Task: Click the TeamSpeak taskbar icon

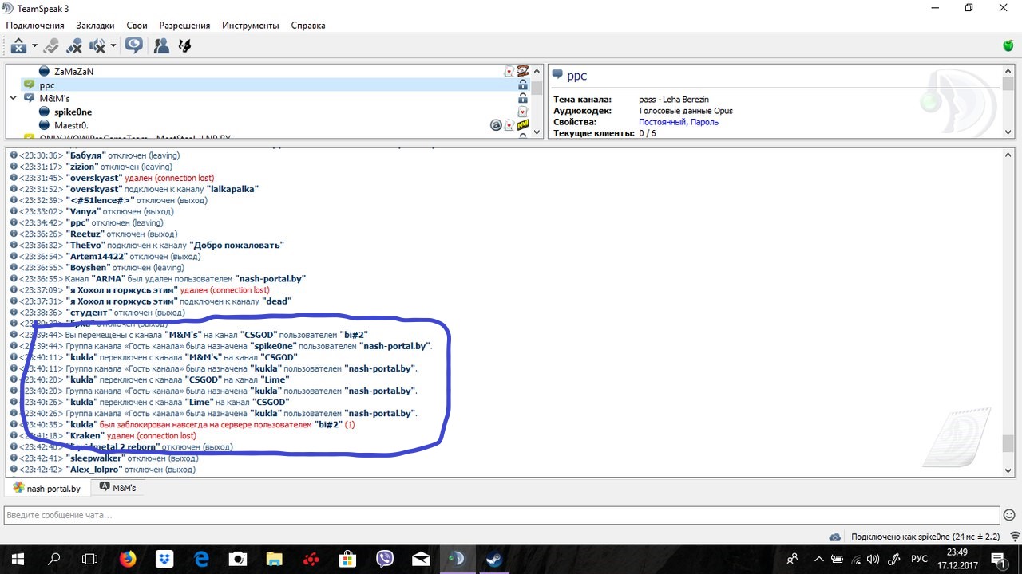Action: [x=458, y=559]
